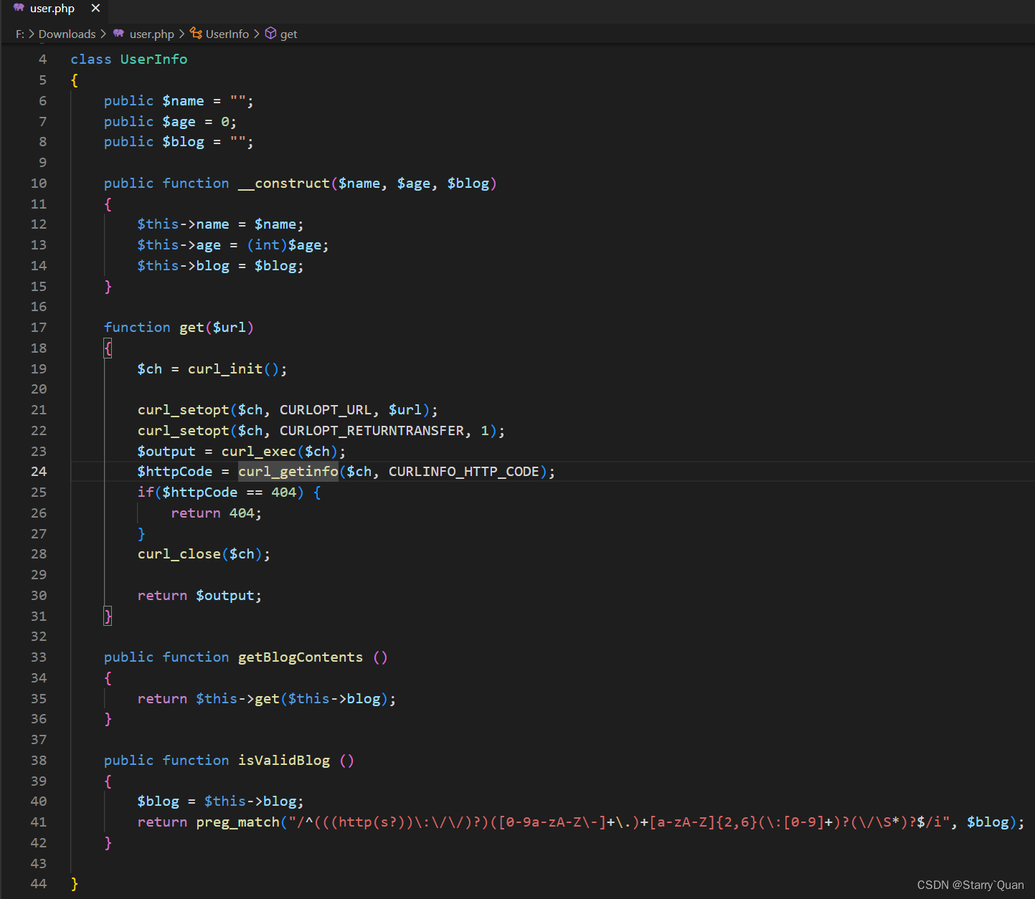Click closing brace on line 31

coord(108,617)
